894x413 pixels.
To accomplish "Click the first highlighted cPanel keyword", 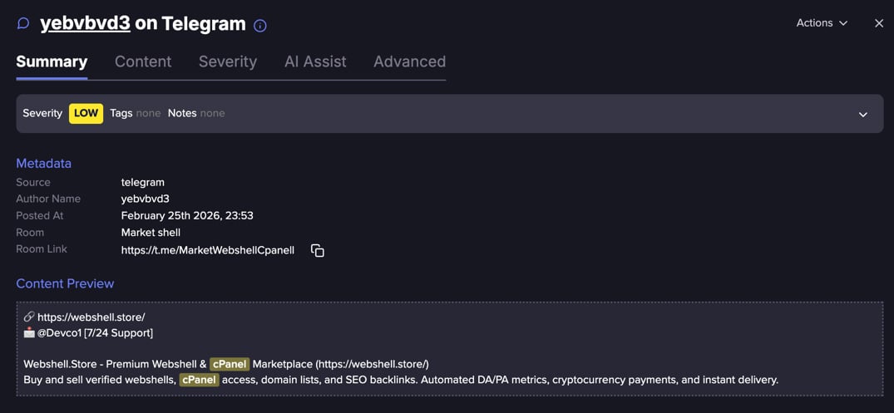I will click(x=230, y=364).
